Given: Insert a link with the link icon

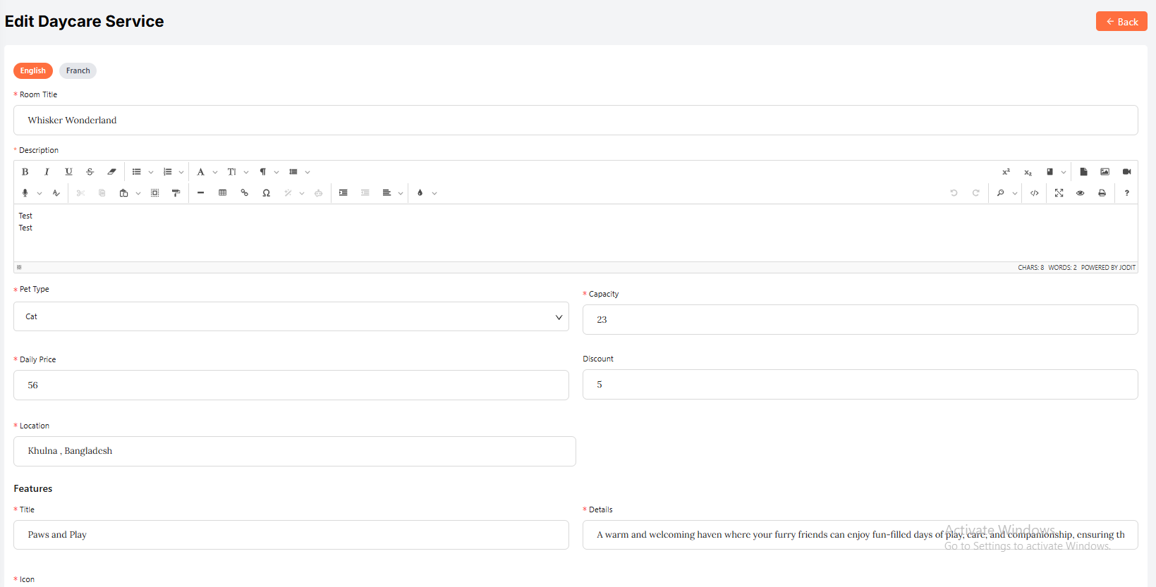Looking at the screenshot, I should pos(244,193).
